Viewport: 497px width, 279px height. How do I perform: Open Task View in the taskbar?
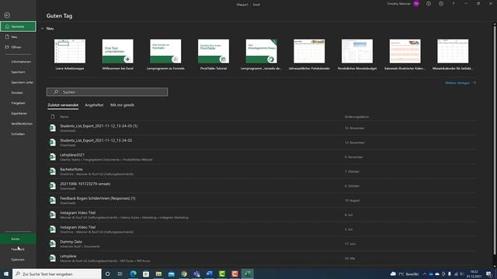point(120,274)
